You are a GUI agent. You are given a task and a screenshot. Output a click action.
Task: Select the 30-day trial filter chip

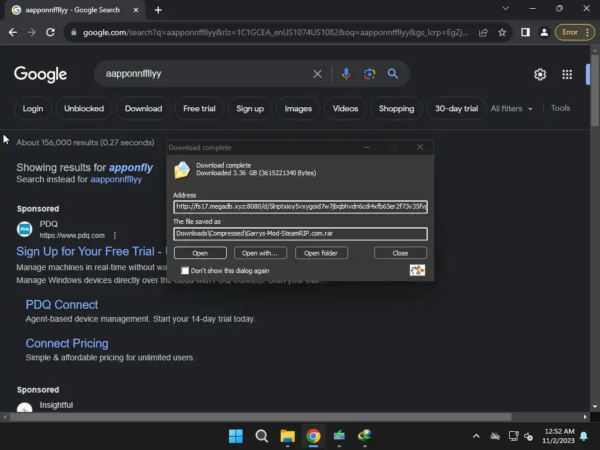pyautogui.click(x=456, y=108)
